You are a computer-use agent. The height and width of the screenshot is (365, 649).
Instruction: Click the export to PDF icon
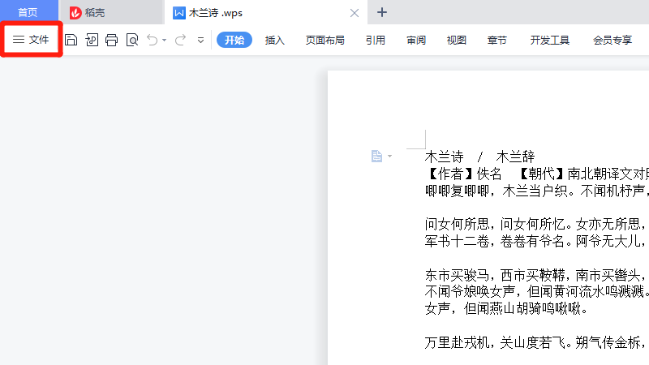92,40
